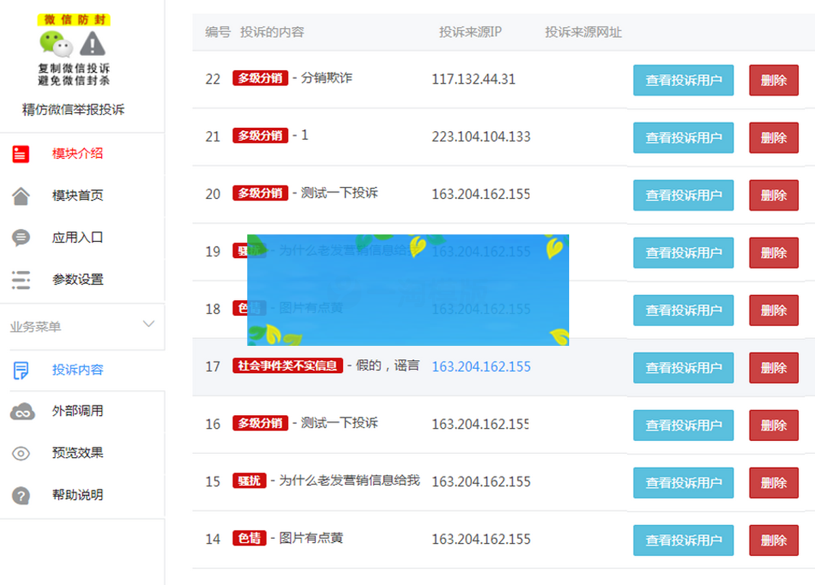This screenshot has height=585, width=815.
Task: Click the speech bubble icon for 应用入口
Action: coord(20,238)
